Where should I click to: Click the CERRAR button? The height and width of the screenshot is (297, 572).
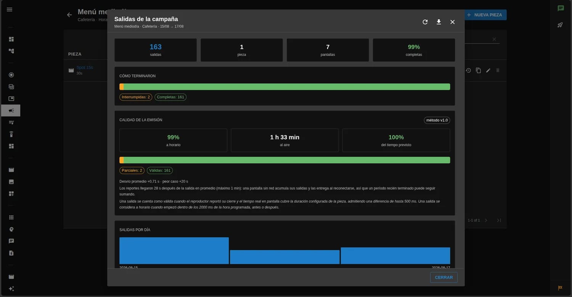click(444, 278)
